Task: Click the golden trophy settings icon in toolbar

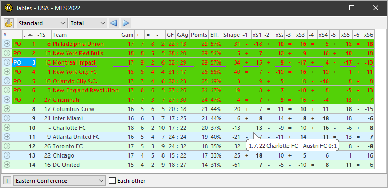Action: point(9,23)
